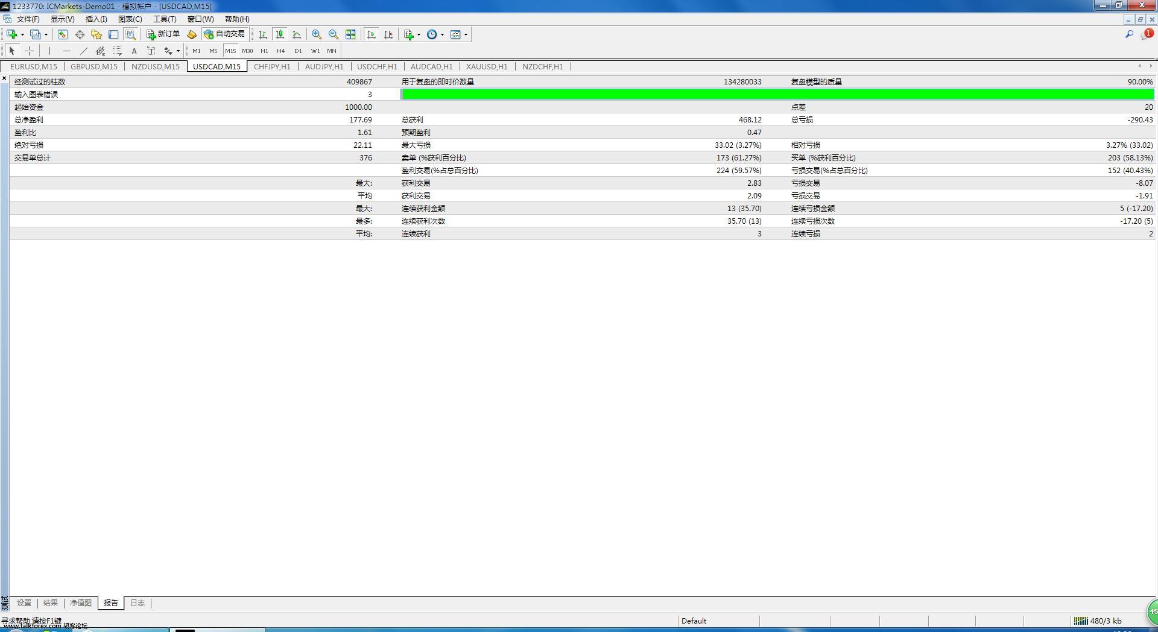Select the Fibonacci retracement tool
Viewport: 1158px width, 632px height.
tap(118, 51)
